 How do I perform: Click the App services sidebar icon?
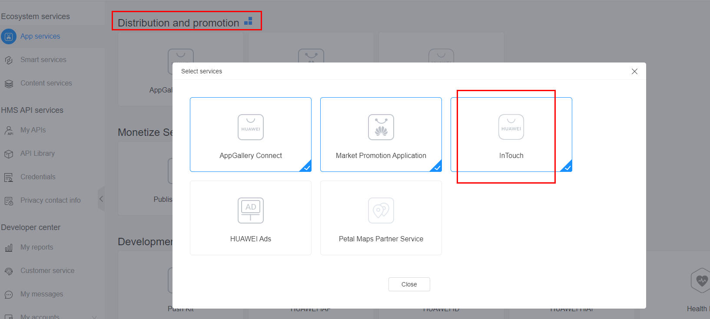(9, 36)
